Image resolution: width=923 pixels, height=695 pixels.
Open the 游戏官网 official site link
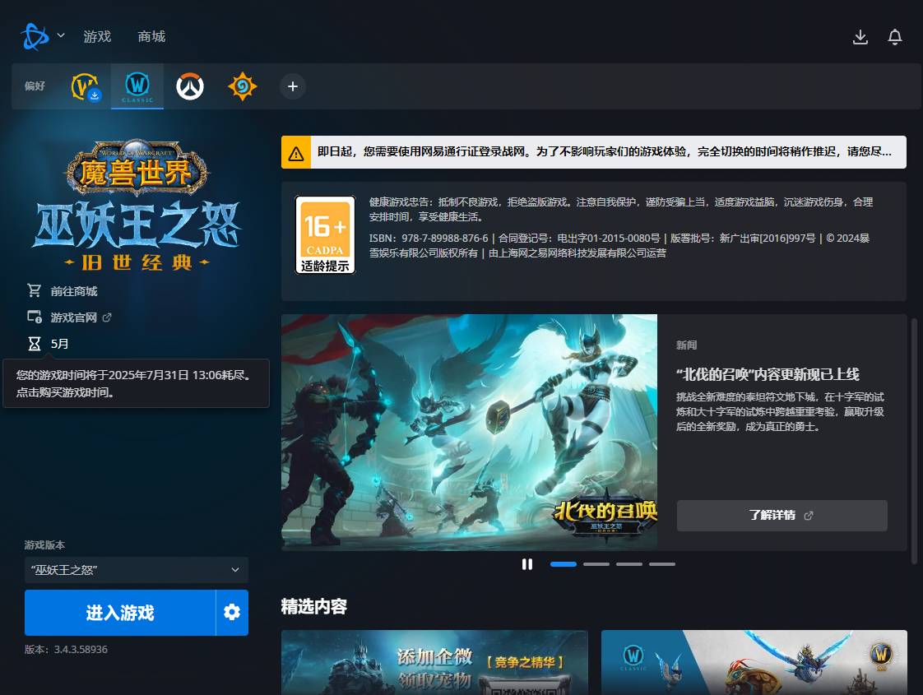point(73,317)
